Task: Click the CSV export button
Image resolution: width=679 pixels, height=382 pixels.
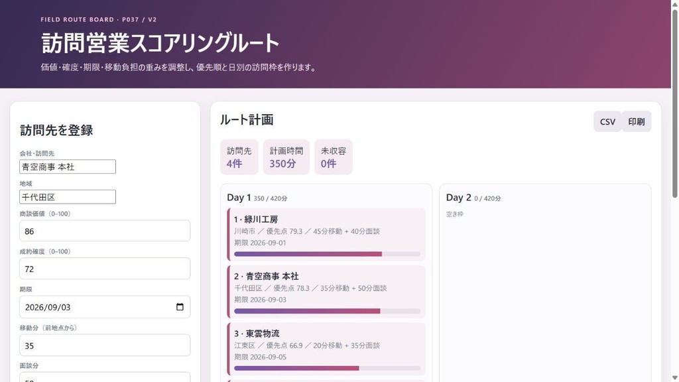Action: point(607,122)
